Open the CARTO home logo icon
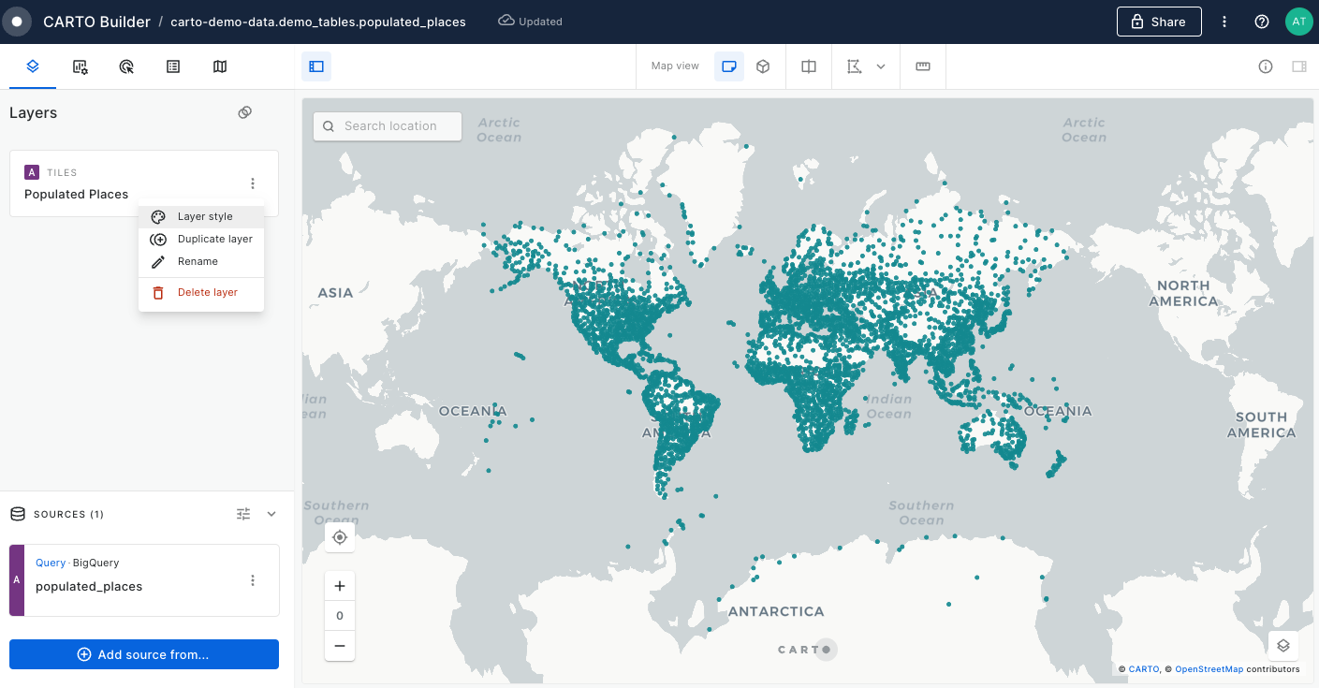Screen dimensions: 1319x688 17,22
